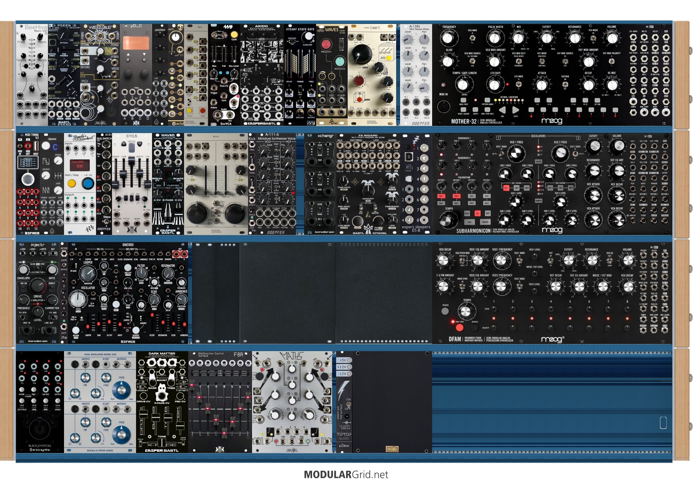
Task: Click the Moog logo on the Subharmonicon
Action: click(552, 230)
